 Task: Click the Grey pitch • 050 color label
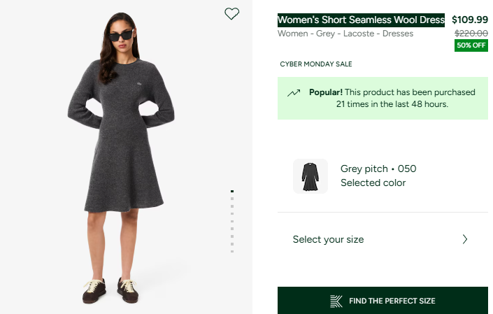(x=378, y=169)
